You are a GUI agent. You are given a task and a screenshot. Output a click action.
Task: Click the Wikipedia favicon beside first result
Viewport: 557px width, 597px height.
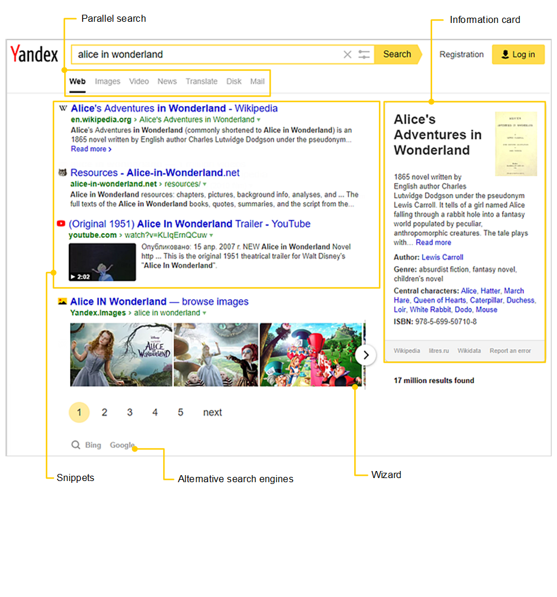point(63,108)
